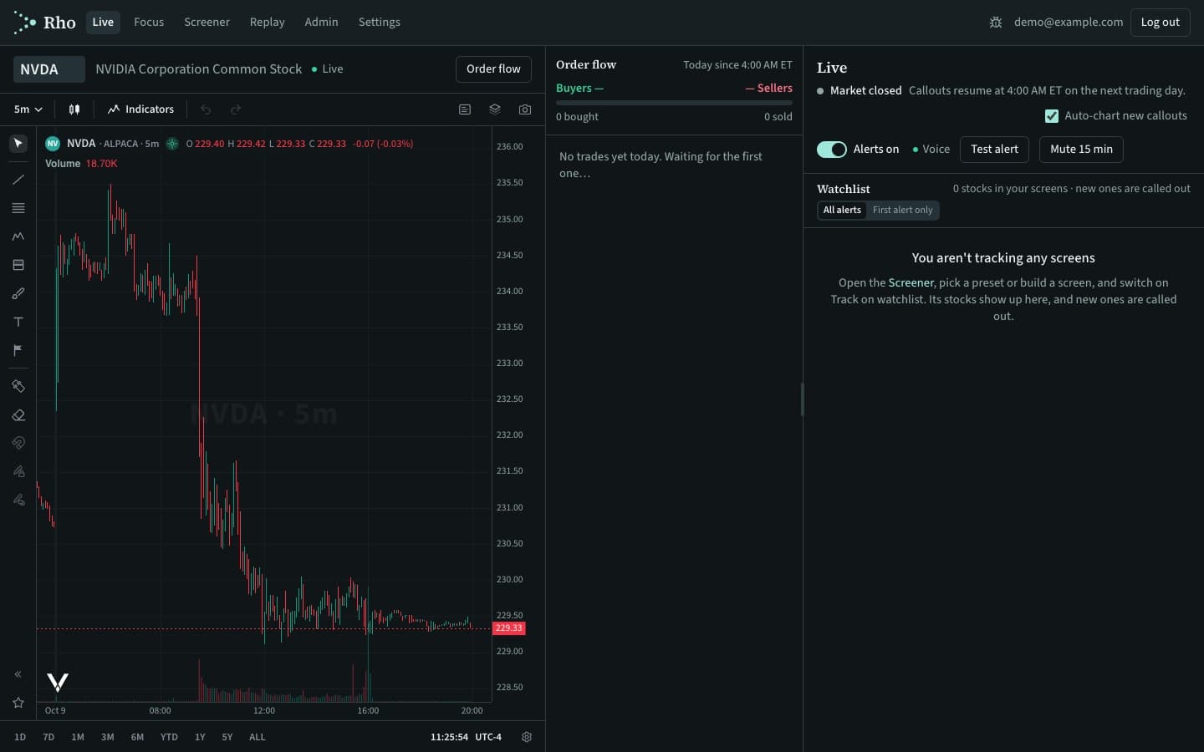Open the Indicators menu
Viewport: 1204px width, 752px height.
click(140, 109)
